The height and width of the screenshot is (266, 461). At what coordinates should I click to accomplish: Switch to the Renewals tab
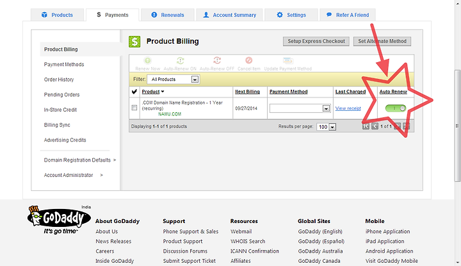click(168, 15)
